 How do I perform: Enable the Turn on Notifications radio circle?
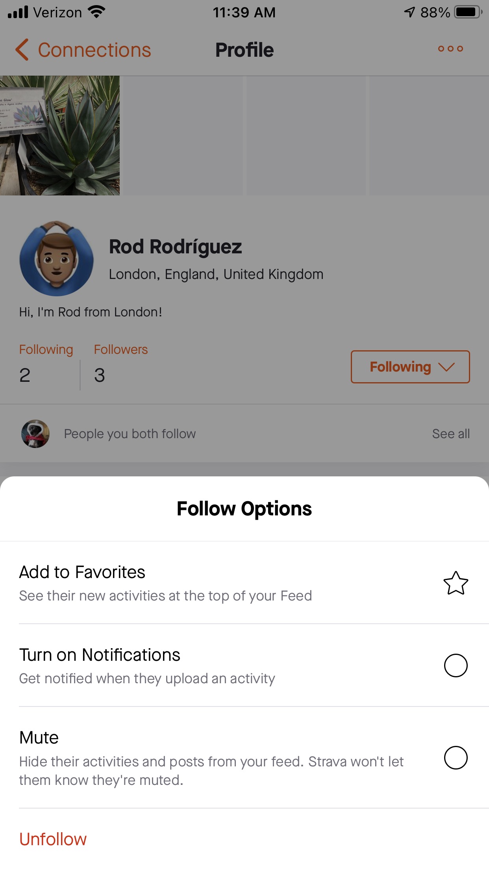tap(456, 666)
